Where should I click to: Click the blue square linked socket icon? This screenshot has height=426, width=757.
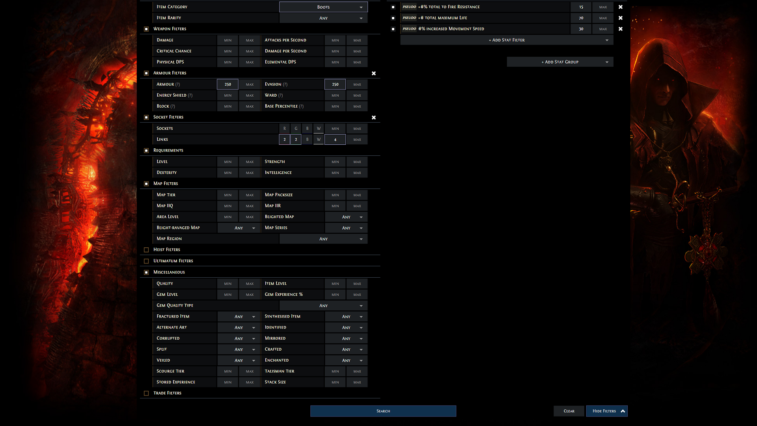[308, 139]
